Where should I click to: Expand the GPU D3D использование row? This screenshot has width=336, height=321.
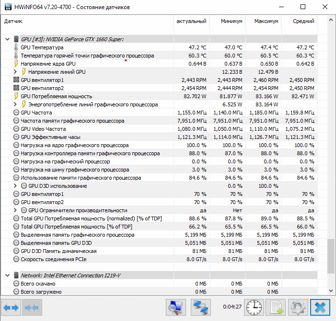(15, 186)
